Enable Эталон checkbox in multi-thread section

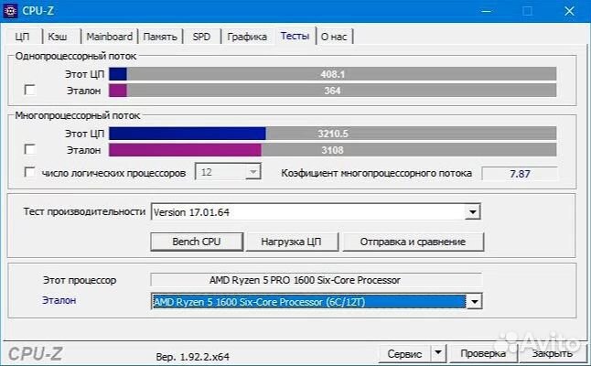pos(30,149)
